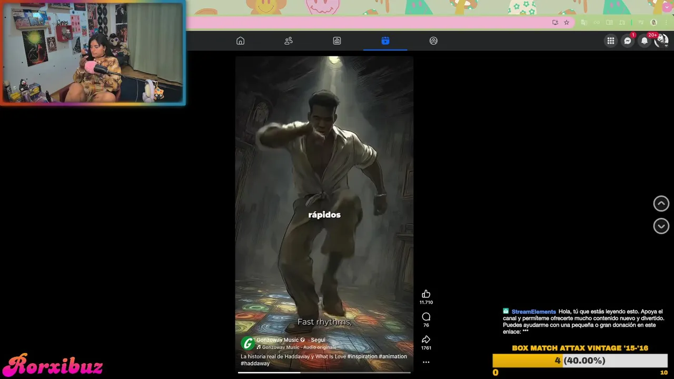Open the Friends tab icon

[x=289, y=41]
